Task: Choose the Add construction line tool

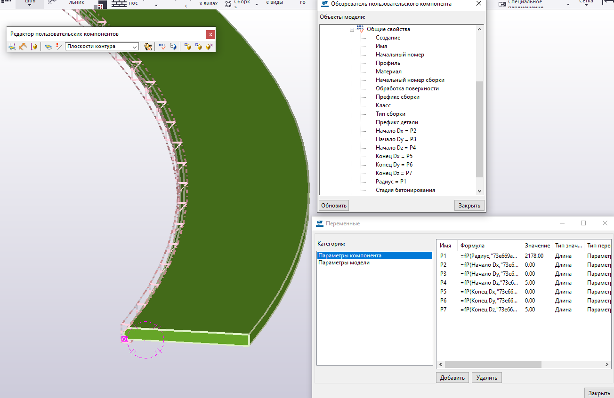Action: (59, 47)
